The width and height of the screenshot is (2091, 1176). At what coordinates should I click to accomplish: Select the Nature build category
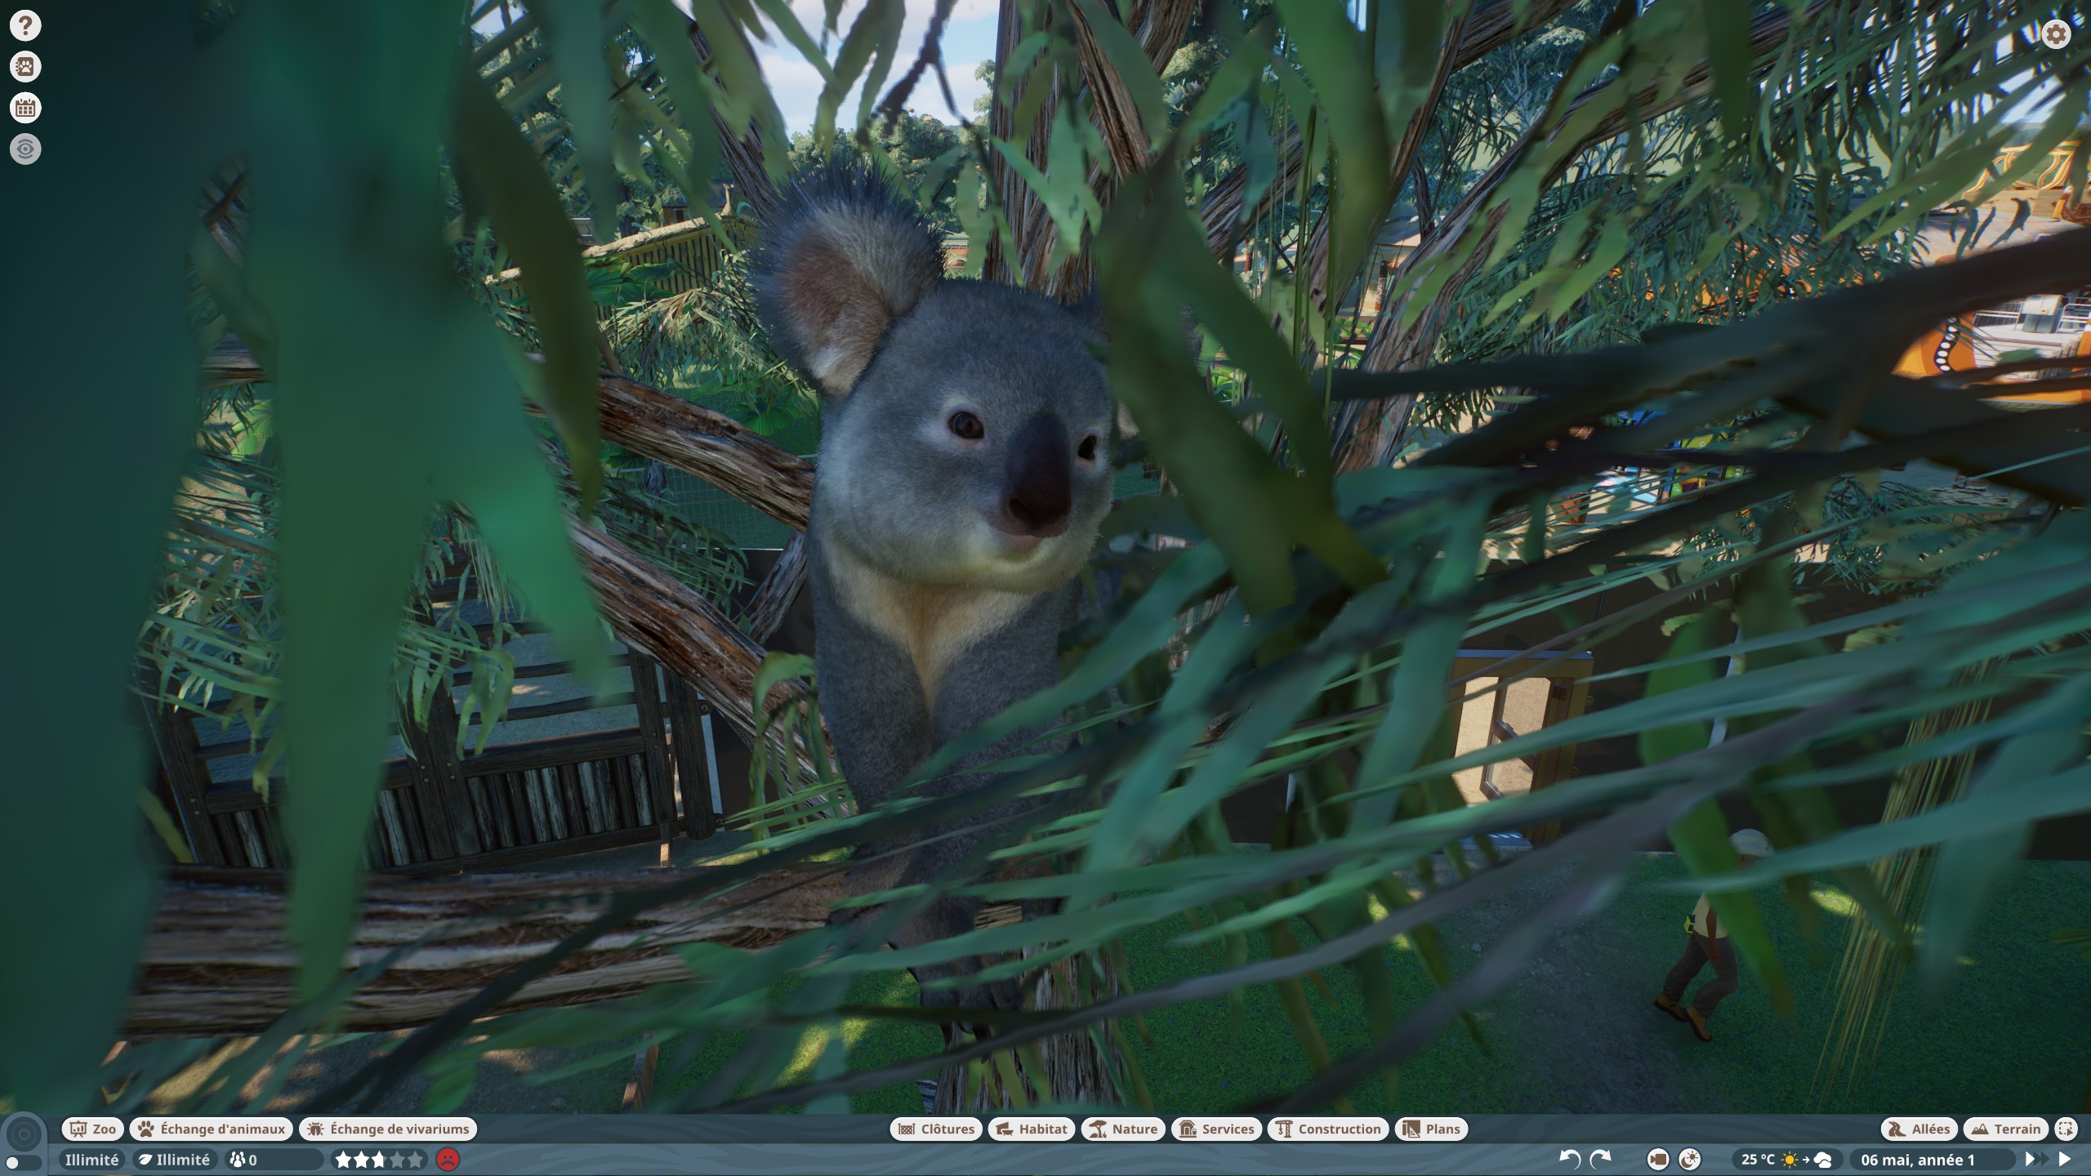point(1123,1129)
